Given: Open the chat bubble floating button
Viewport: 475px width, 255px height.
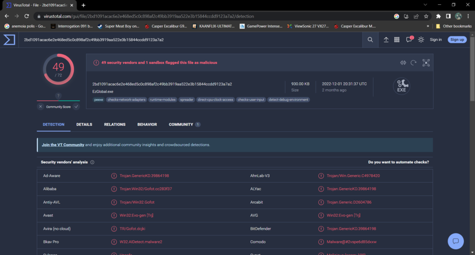Looking at the screenshot, I should point(455,241).
